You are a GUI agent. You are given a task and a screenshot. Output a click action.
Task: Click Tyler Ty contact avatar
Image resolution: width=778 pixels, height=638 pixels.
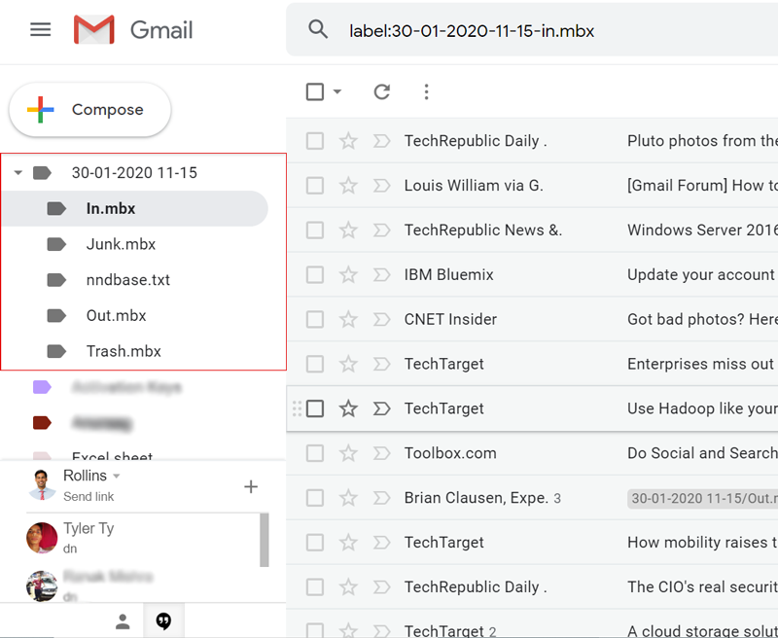point(42,538)
